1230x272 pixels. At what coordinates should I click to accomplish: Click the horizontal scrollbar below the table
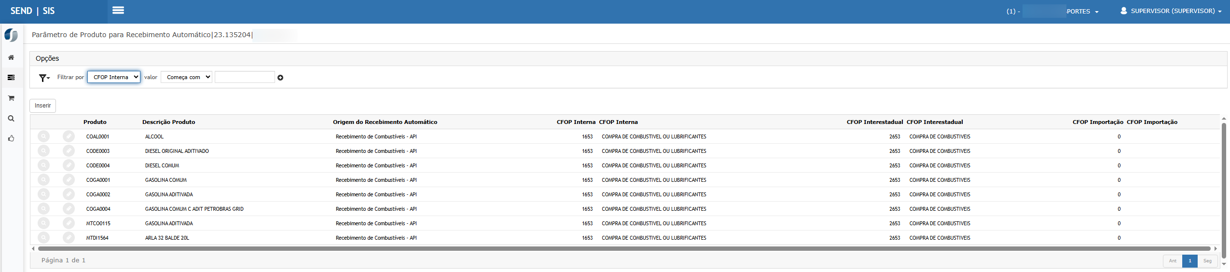622,249
